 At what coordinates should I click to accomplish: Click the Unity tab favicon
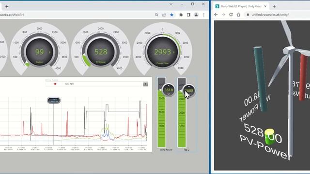click(217, 6)
